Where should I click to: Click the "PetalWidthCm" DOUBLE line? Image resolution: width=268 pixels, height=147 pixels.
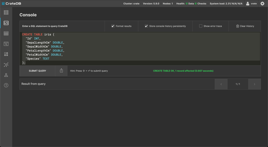pyautogui.click(x=44, y=55)
